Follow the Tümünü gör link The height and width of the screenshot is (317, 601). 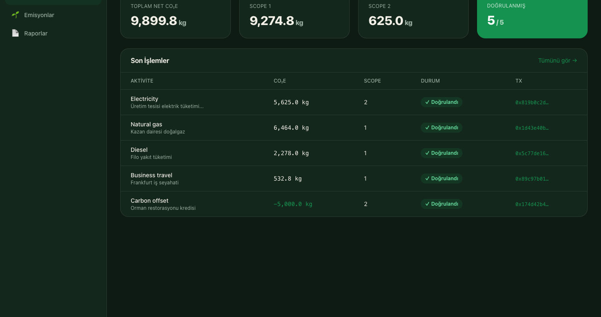point(558,60)
